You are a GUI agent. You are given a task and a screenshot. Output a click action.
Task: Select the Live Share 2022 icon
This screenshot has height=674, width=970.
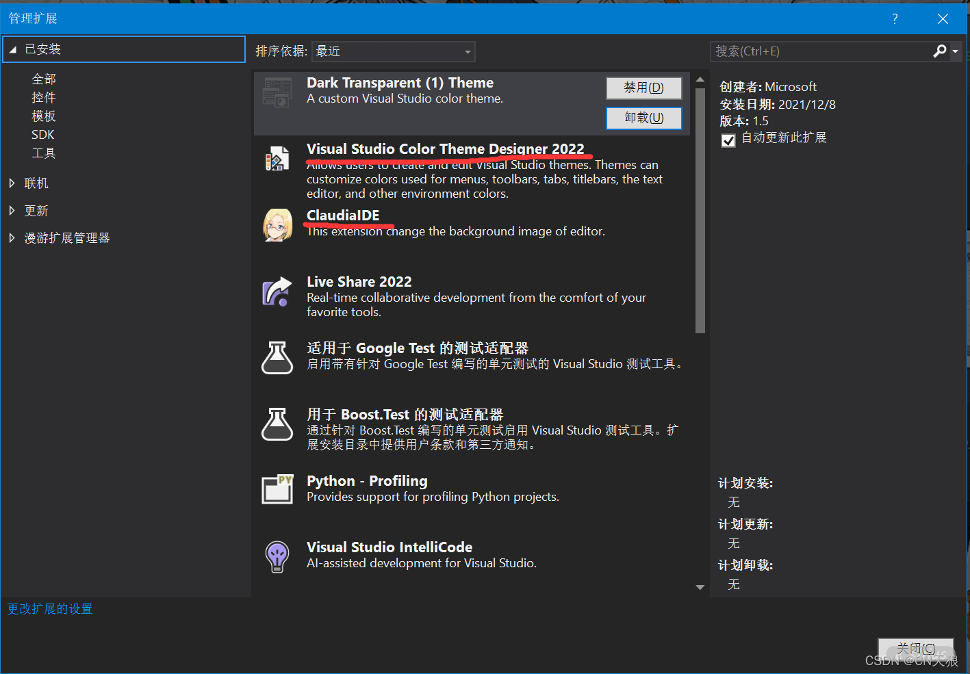coord(277,291)
